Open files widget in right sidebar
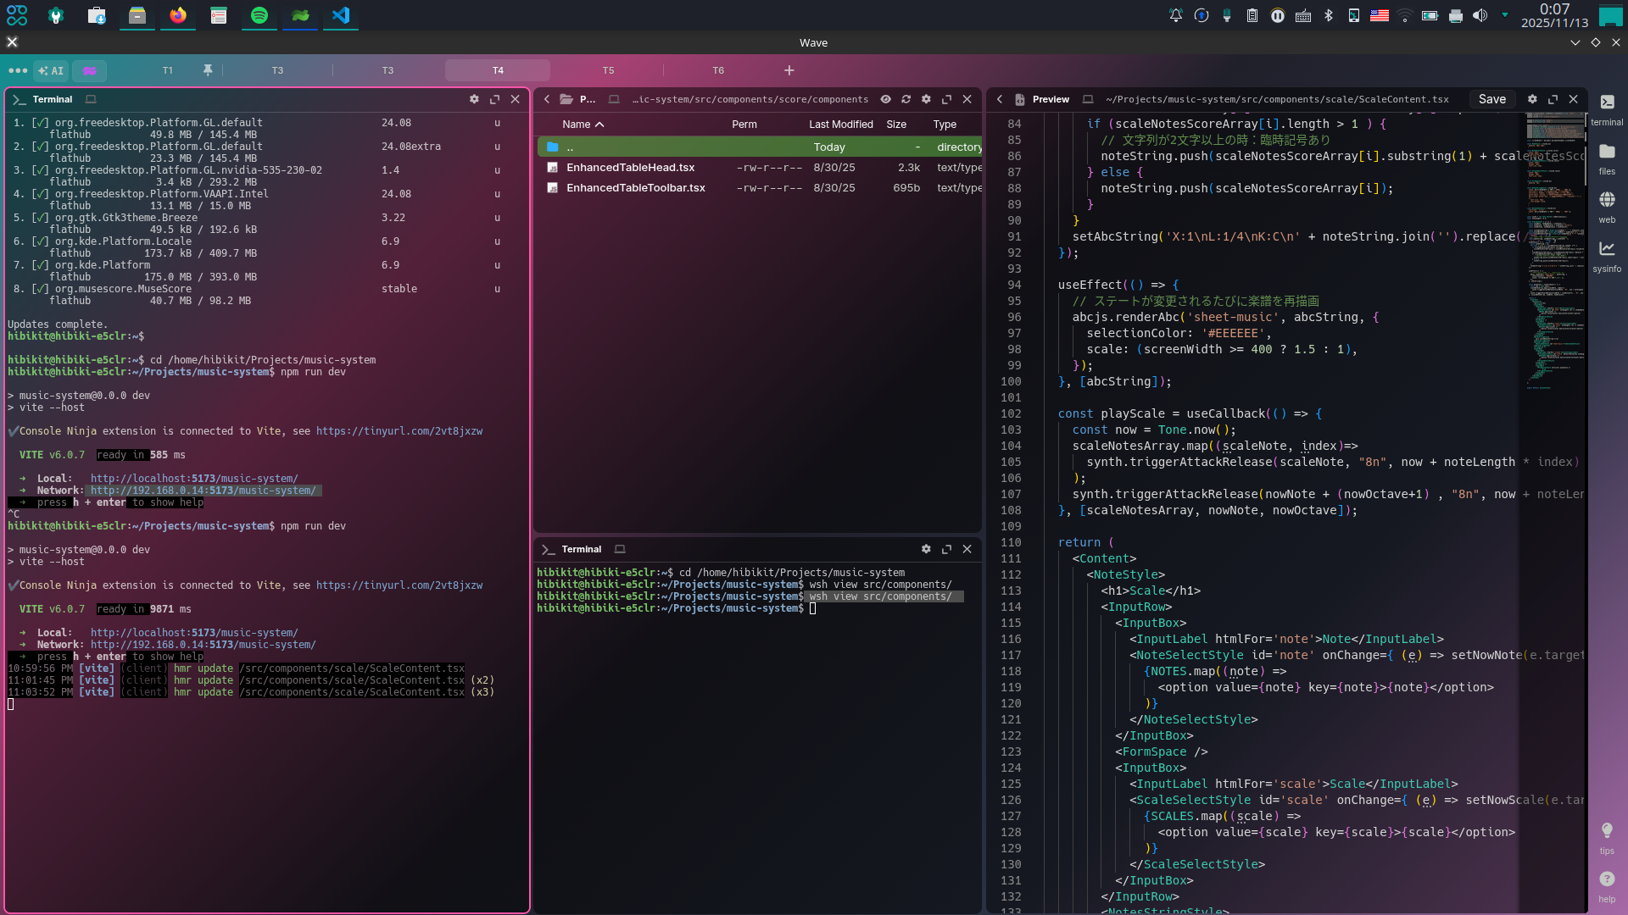 [x=1607, y=158]
